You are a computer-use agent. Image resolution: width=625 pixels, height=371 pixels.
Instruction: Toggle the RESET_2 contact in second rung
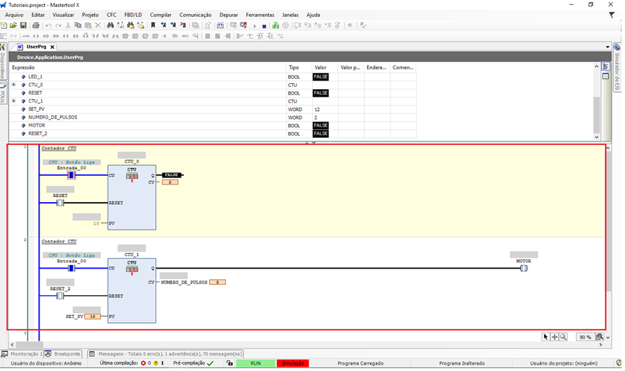click(x=60, y=296)
